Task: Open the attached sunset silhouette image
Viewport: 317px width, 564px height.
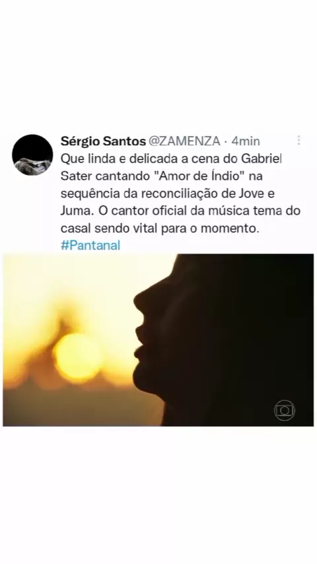Action: (158, 340)
